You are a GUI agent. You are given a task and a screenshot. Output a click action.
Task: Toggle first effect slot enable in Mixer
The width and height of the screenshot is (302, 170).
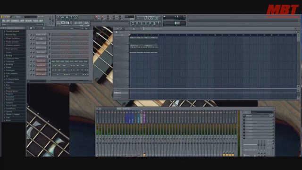click(244, 116)
